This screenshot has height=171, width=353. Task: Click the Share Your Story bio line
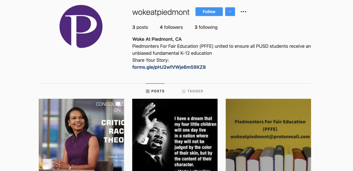(x=151, y=60)
